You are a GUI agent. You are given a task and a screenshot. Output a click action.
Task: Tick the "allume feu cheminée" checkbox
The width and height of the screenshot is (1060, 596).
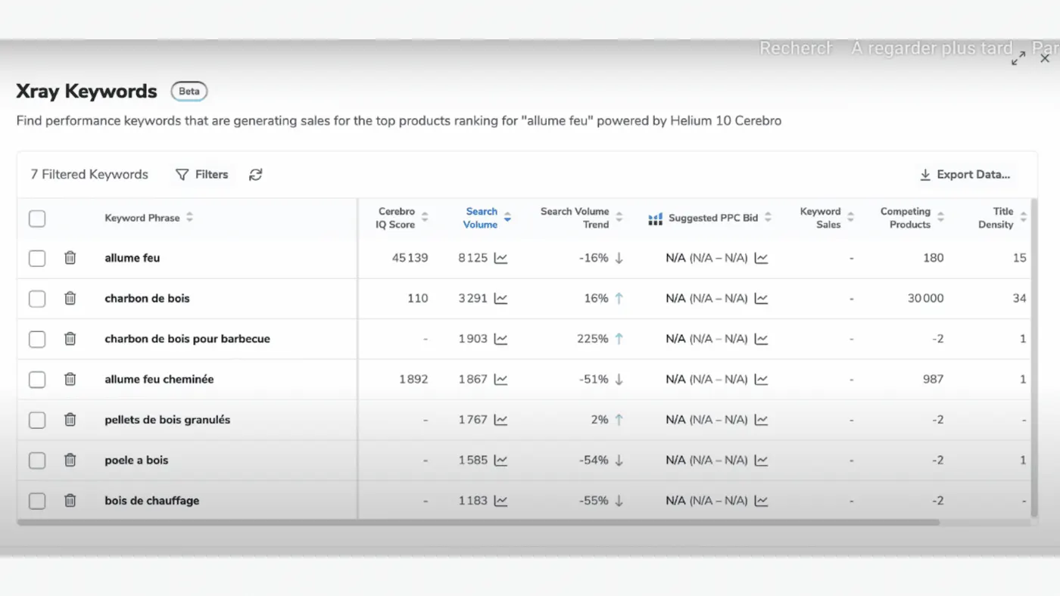point(37,379)
